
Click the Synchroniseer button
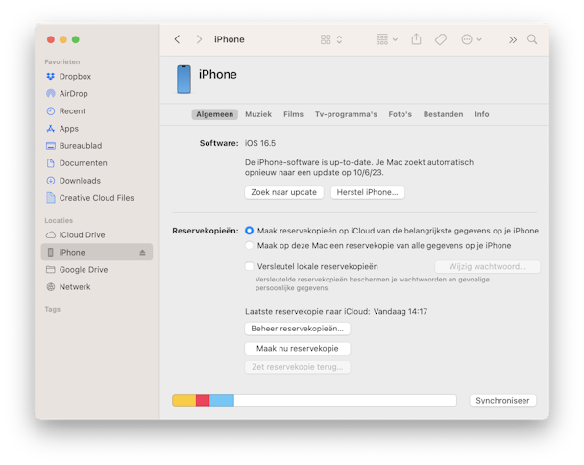502,401
